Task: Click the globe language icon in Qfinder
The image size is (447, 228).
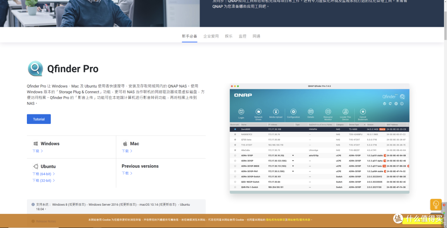Action: [396, 104]
